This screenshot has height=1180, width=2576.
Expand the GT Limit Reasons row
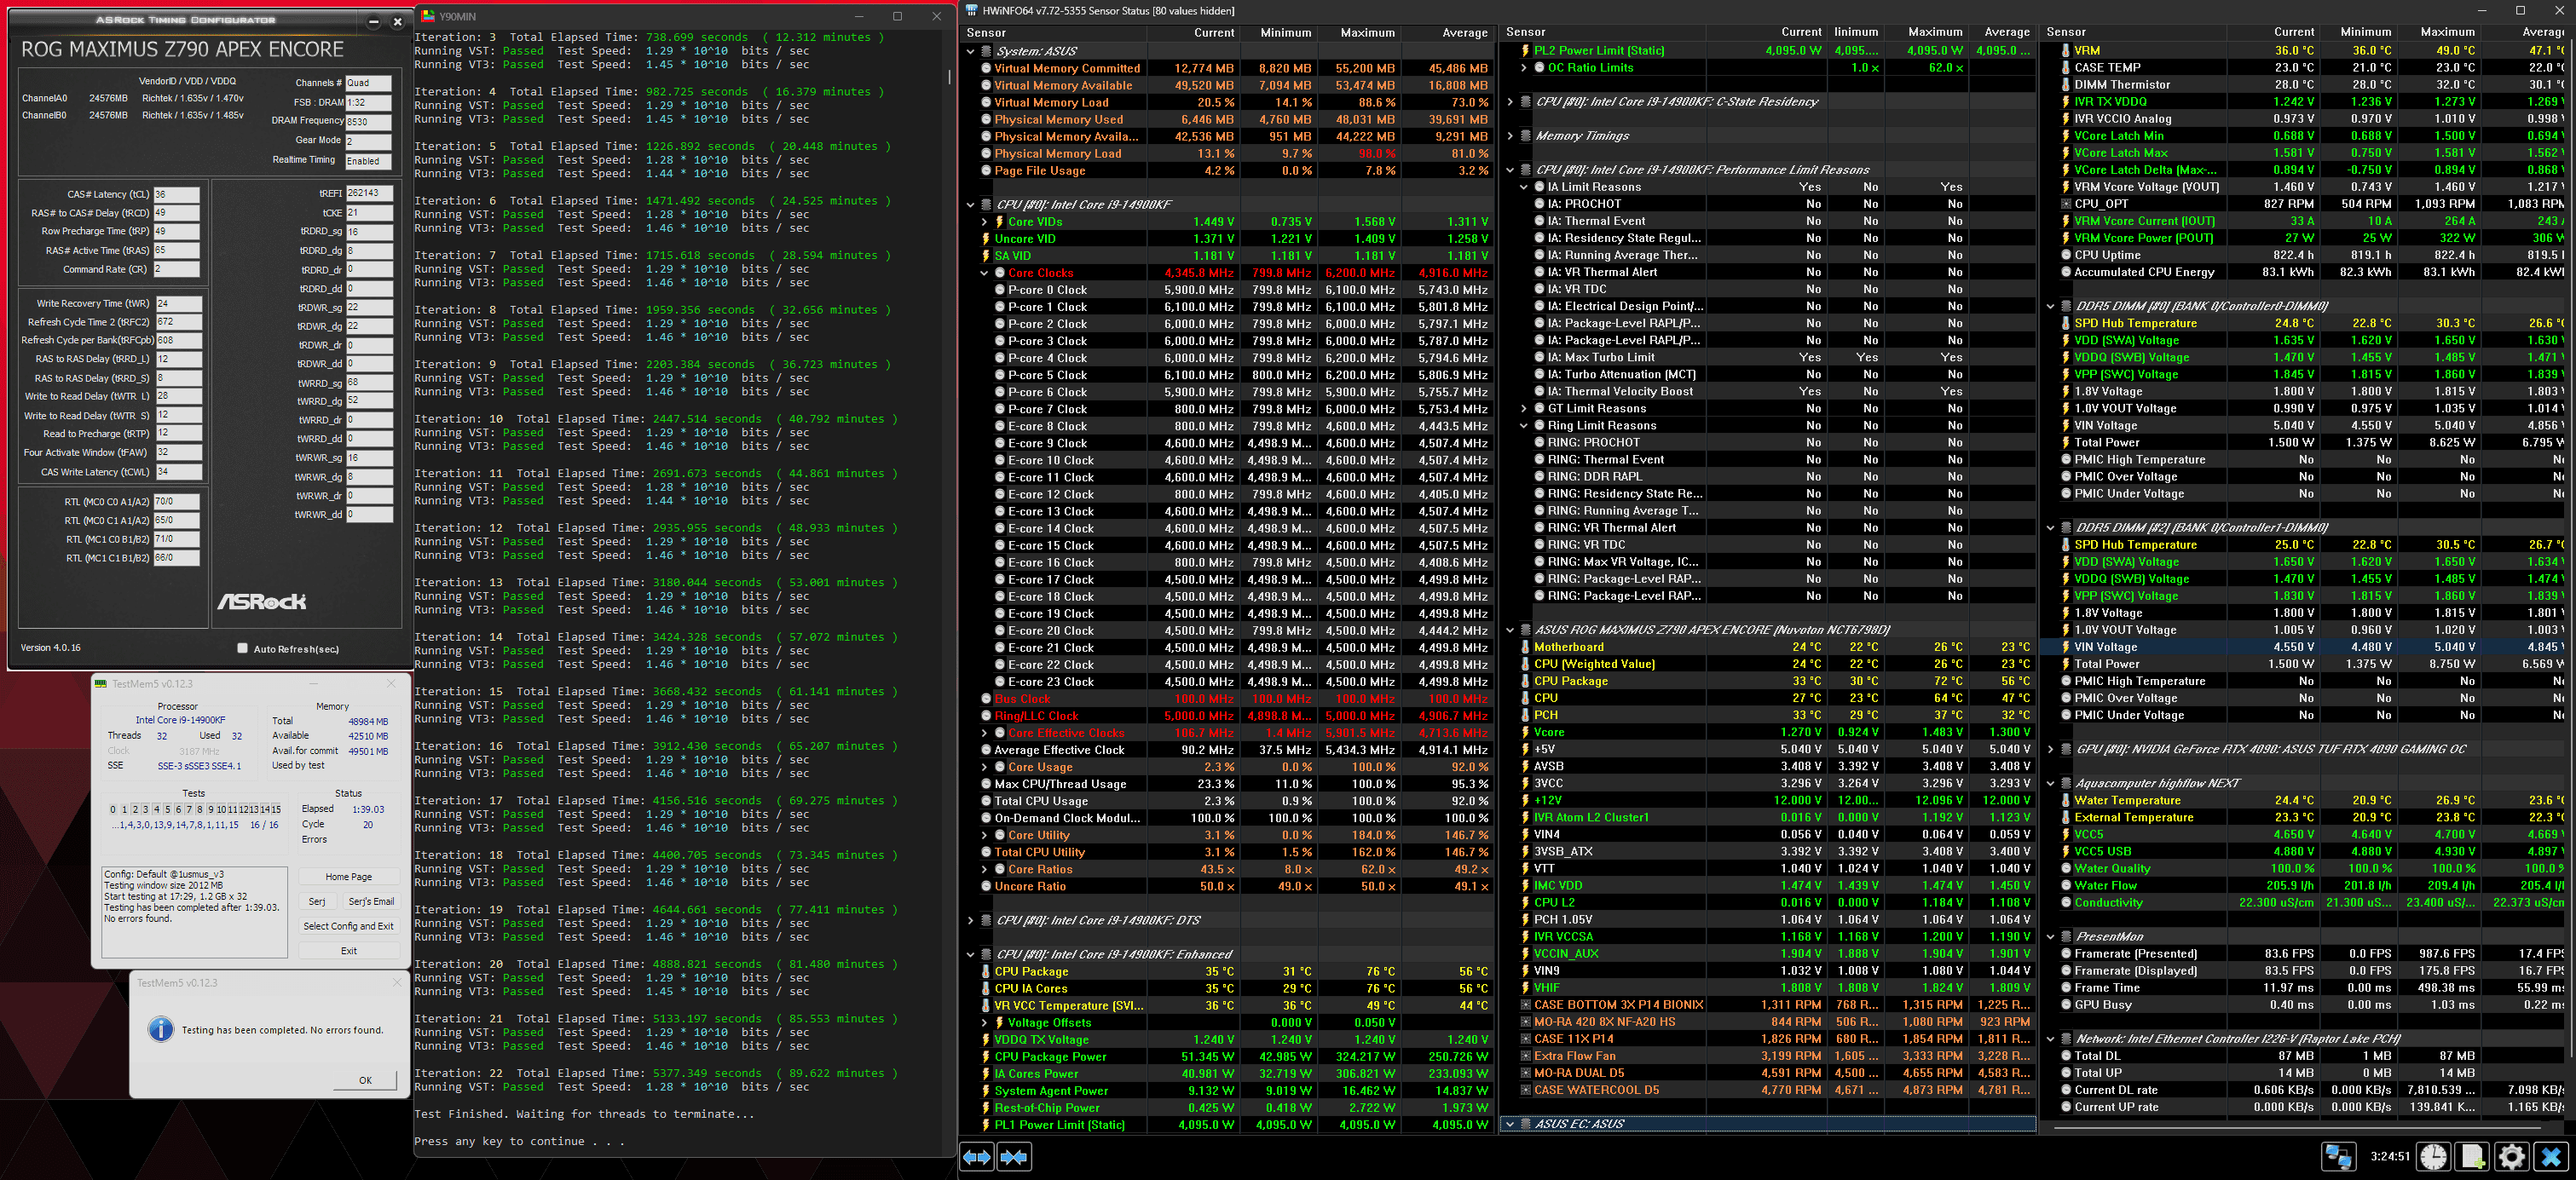click(x=1524, y=409)
